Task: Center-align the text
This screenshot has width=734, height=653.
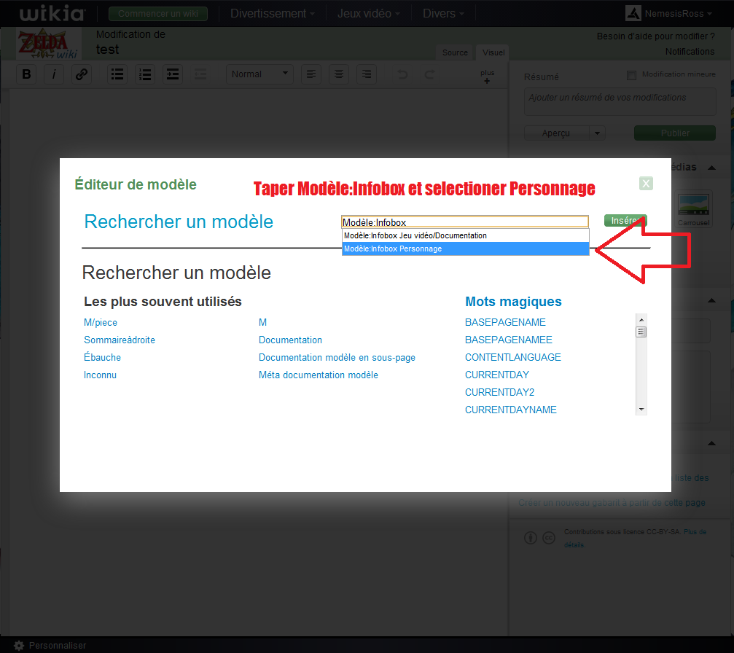Action: pyautogui.click(x=338, y=74)
